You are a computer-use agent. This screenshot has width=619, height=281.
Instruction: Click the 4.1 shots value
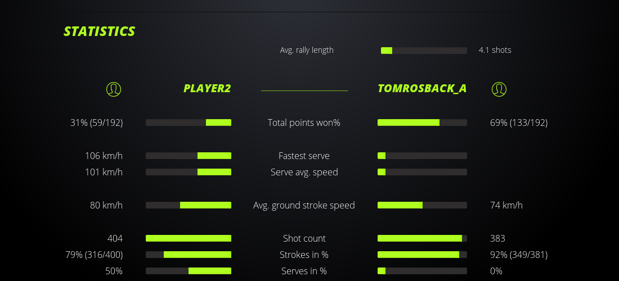click(495, 50)
